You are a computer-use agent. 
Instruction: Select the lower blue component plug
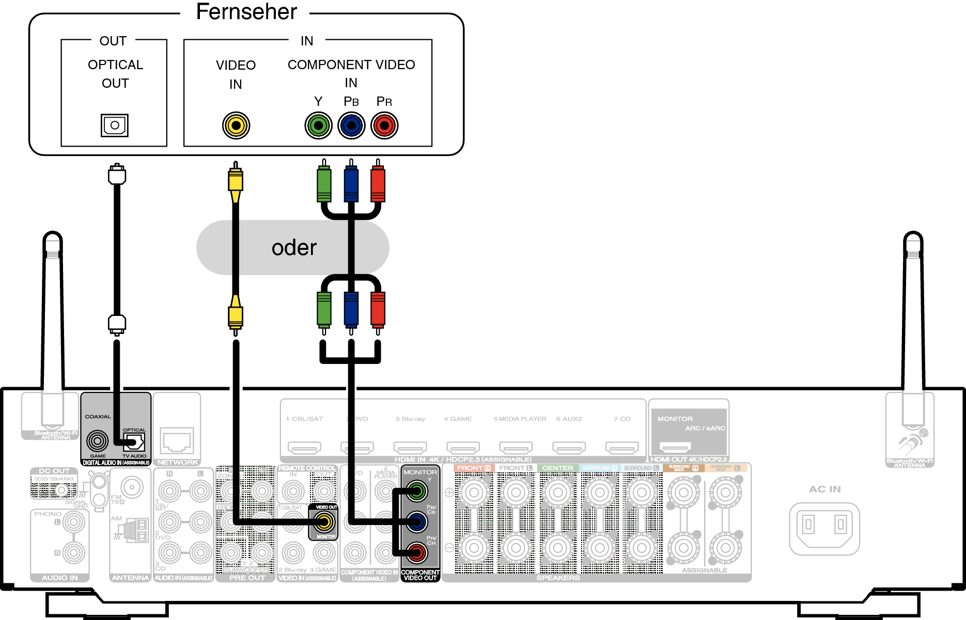pos(351,313)
